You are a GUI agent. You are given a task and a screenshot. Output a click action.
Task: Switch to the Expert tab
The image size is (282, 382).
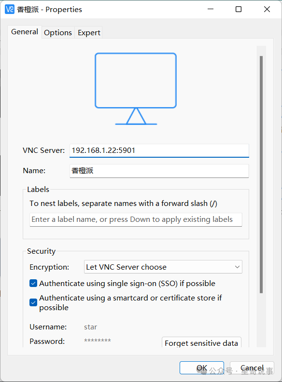pyautogui.click(x=89, y=32)
